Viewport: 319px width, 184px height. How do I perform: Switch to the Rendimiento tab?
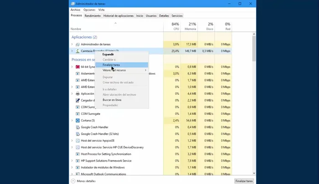click(93, 16)
